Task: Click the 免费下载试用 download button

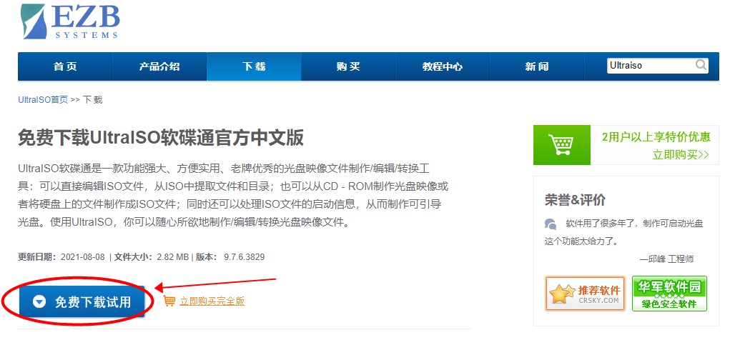Action: coord(82,302)
